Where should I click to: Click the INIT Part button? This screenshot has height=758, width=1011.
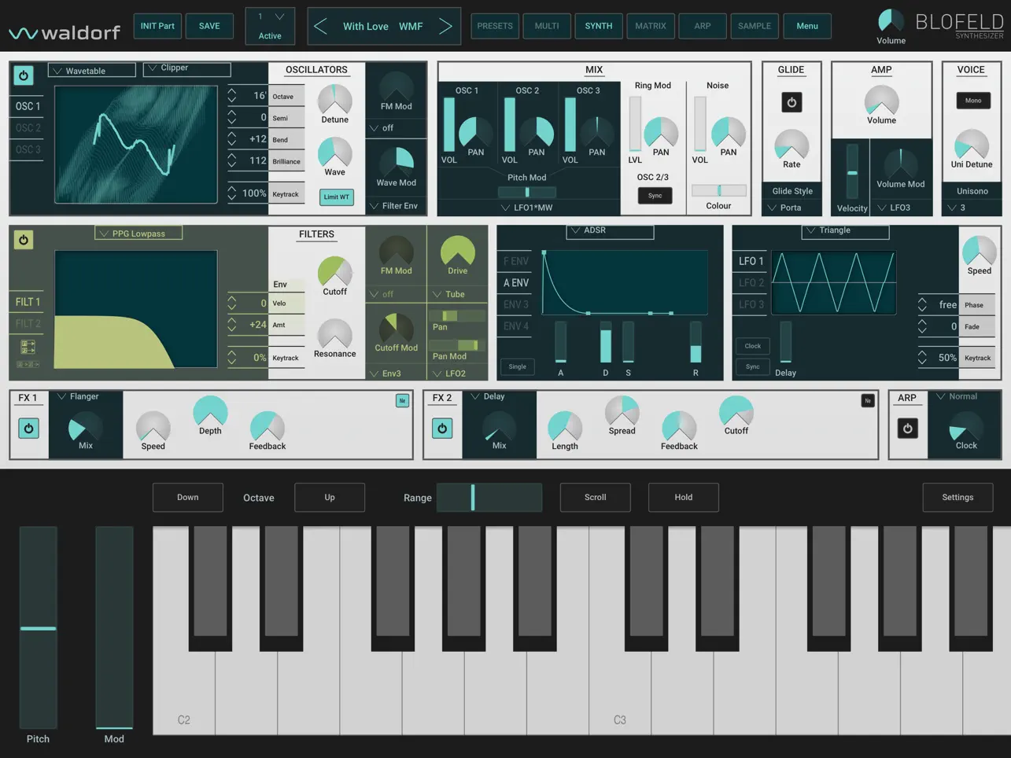point(157,25)
